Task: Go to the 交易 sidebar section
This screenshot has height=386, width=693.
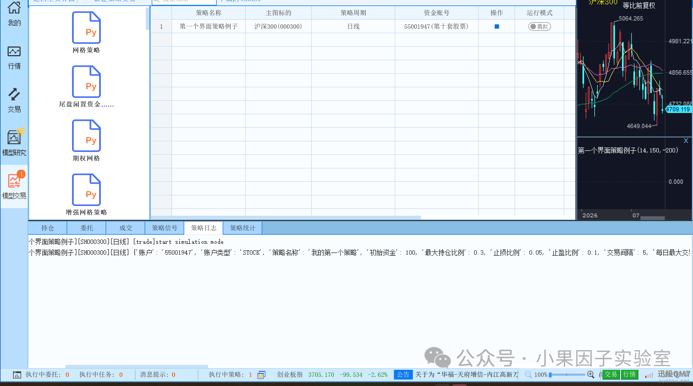Action: (14, 101)
